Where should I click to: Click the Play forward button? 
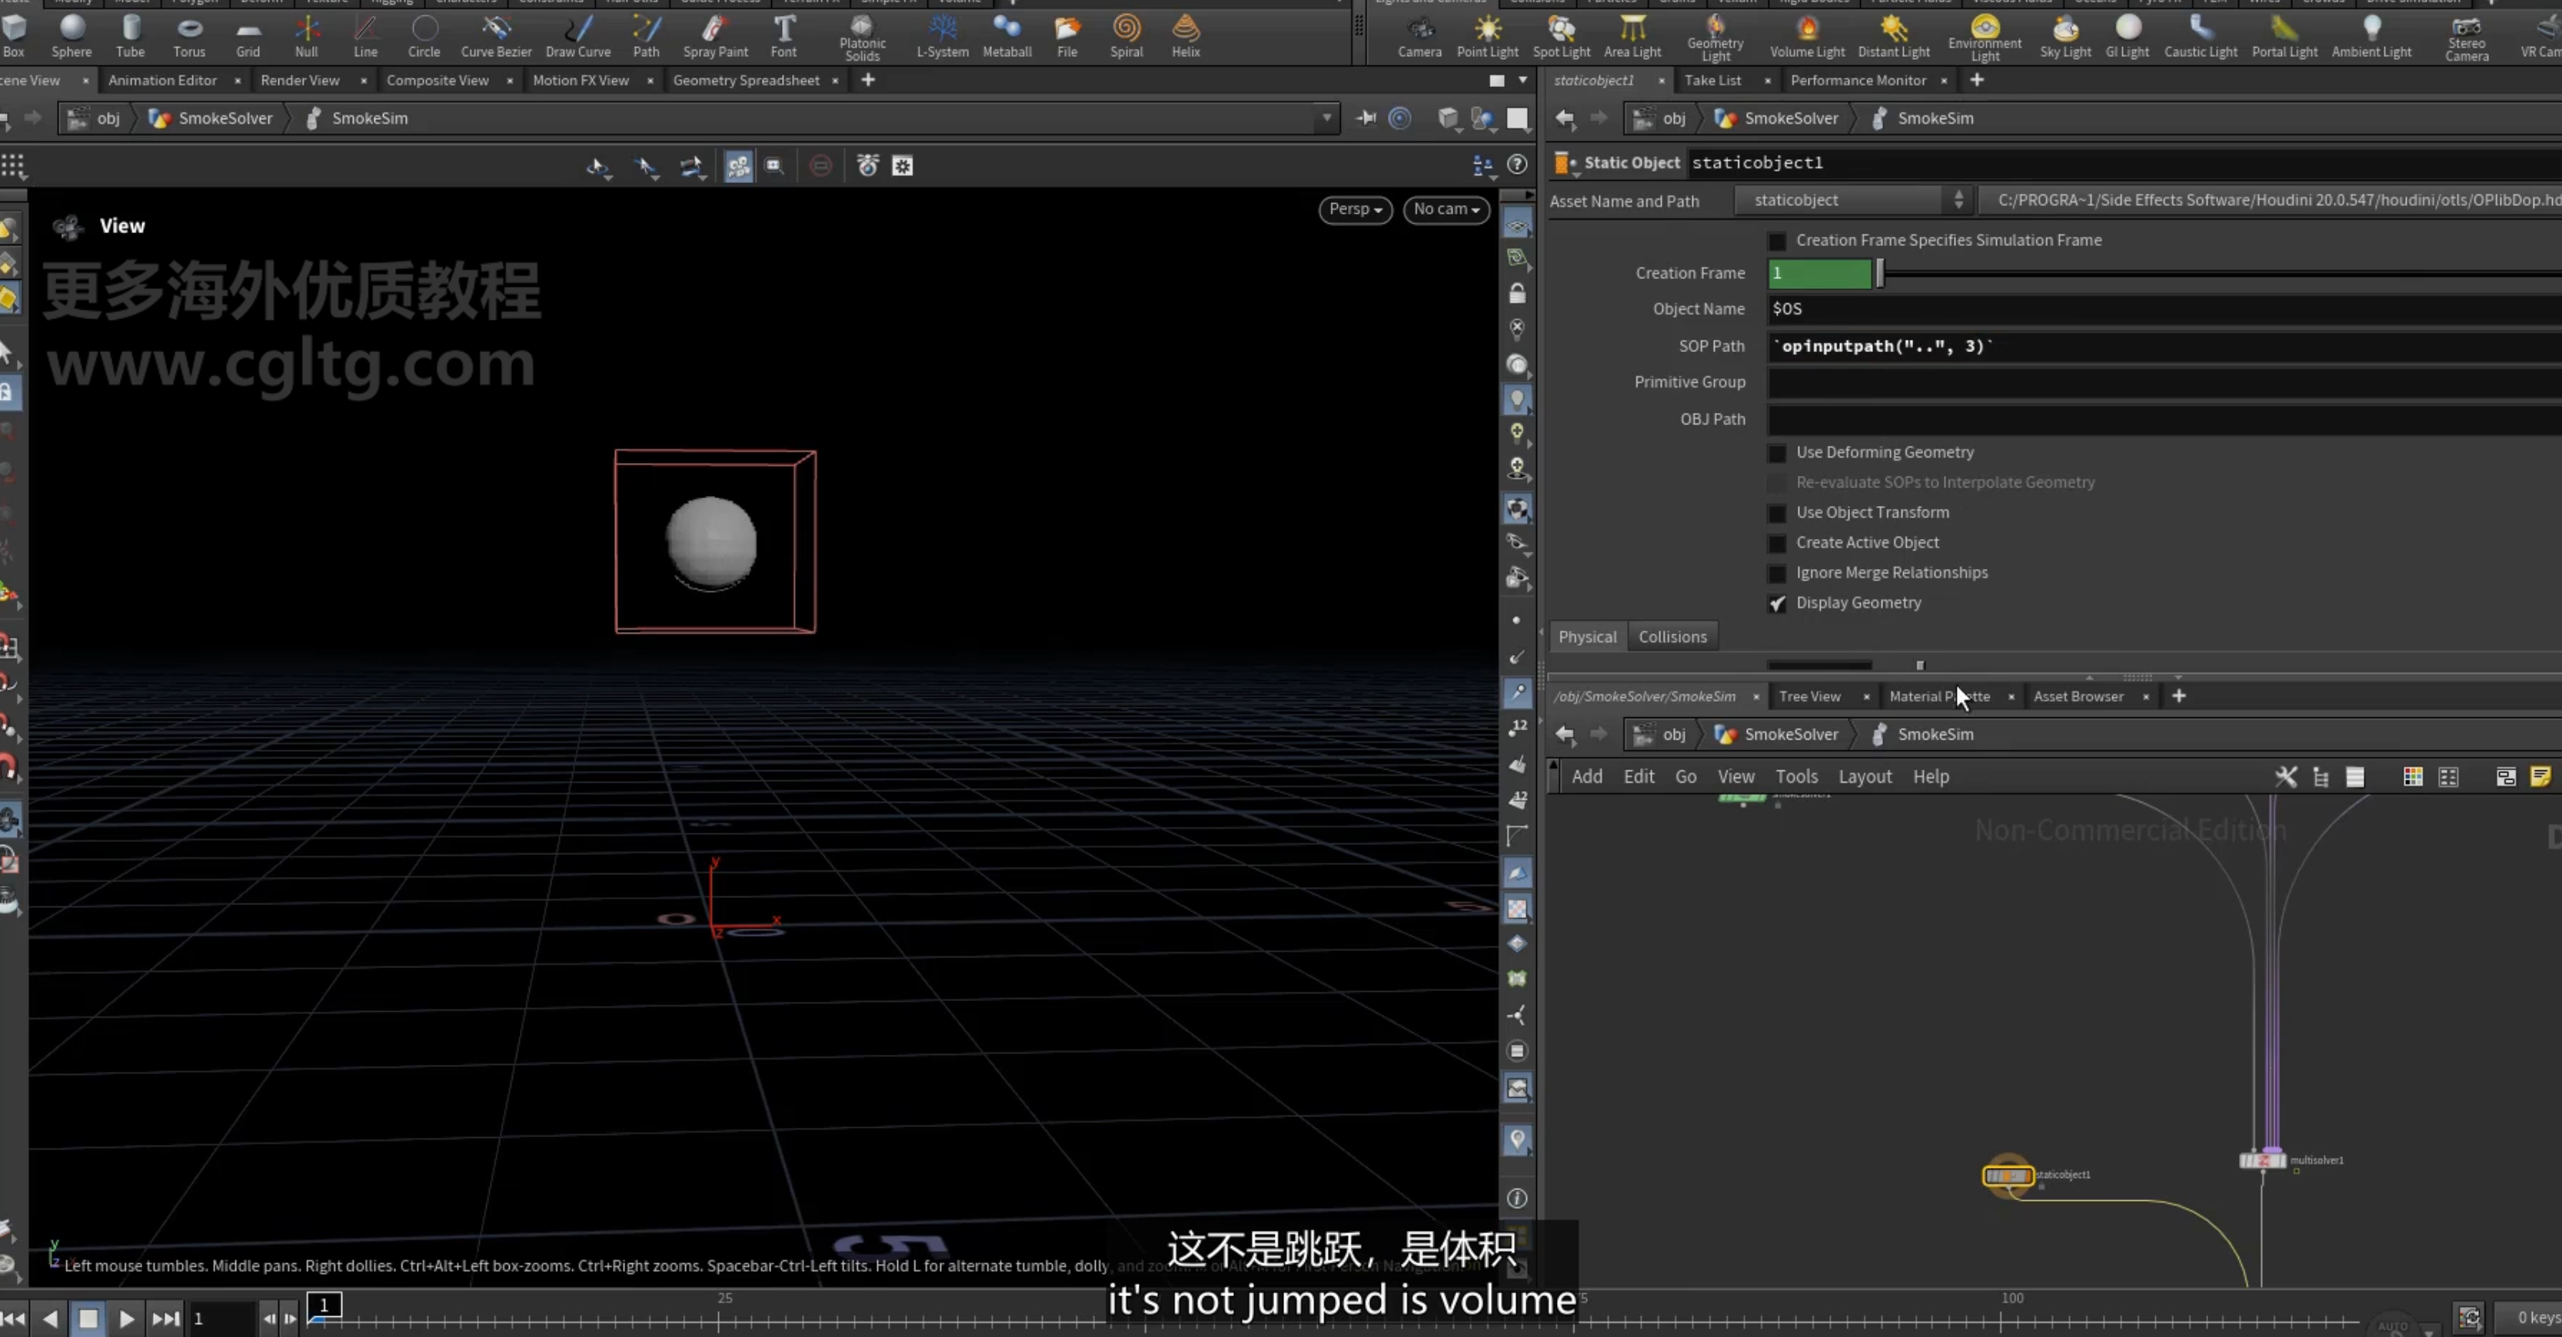[x=126, y=1318]
